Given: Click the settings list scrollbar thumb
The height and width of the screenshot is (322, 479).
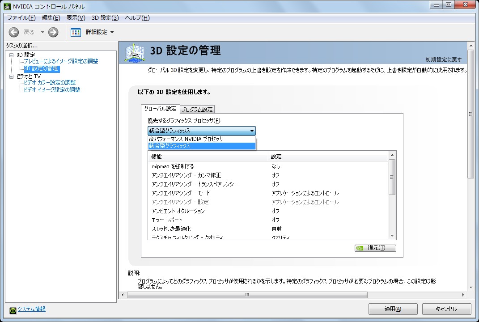Looking at the screenshot, I should pyautogui.click(x=392, y=177).
